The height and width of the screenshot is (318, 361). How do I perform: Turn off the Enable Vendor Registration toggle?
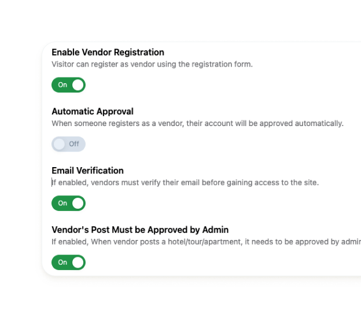coord(68,85)
